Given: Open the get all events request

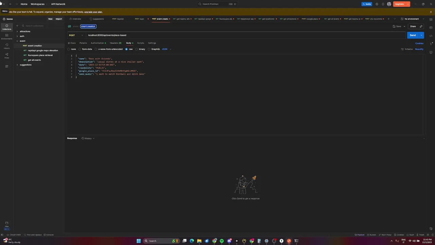Looking at the screenshot, I should tap(34, 60).
